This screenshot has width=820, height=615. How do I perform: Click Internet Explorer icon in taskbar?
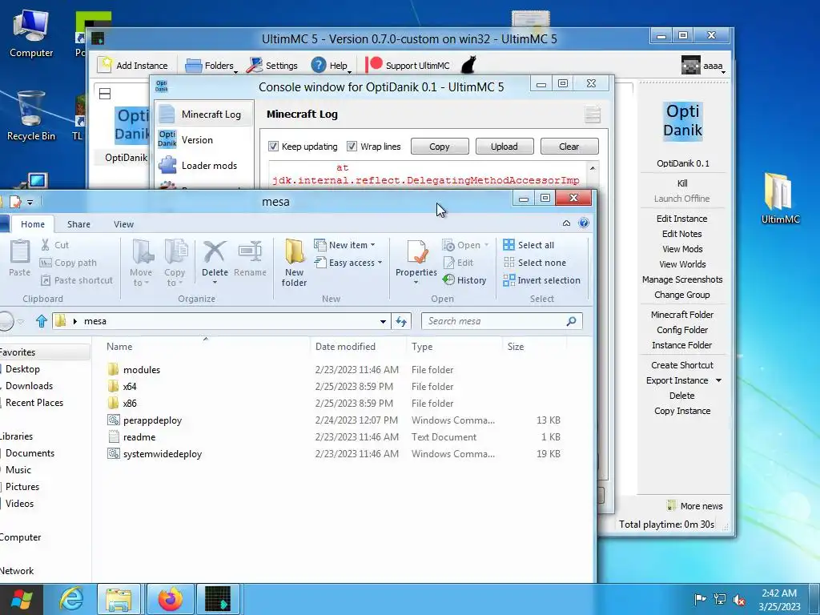point(71,599)
